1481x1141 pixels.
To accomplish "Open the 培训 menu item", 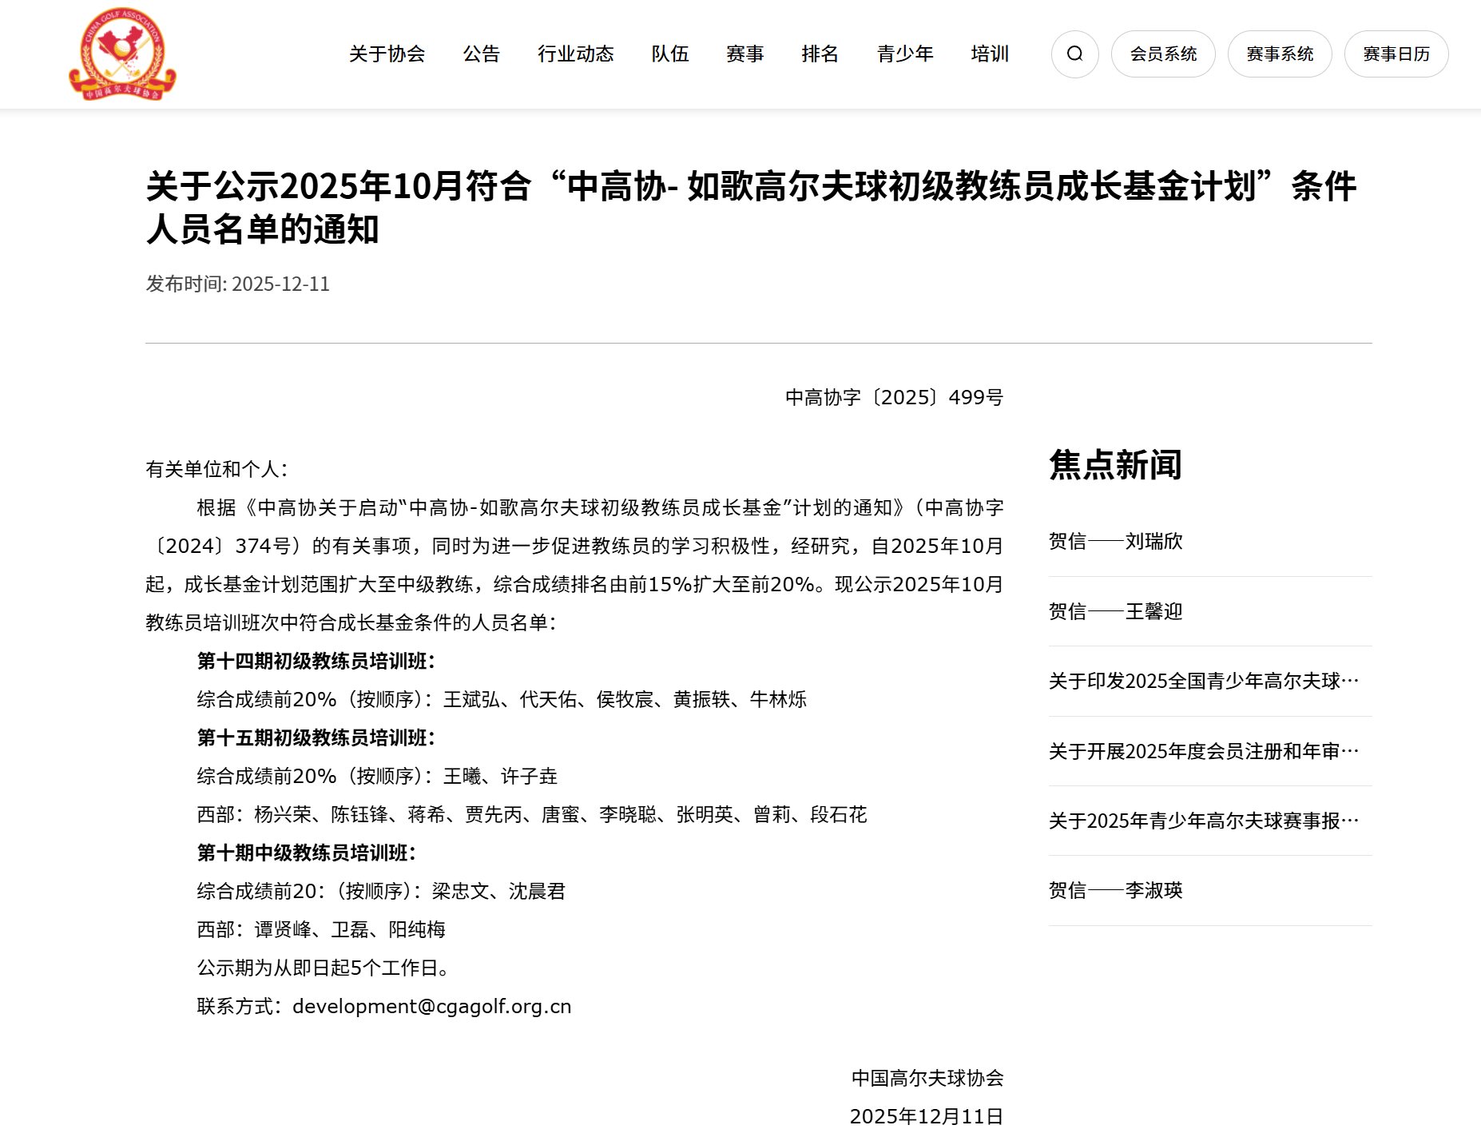I will 990,54.
